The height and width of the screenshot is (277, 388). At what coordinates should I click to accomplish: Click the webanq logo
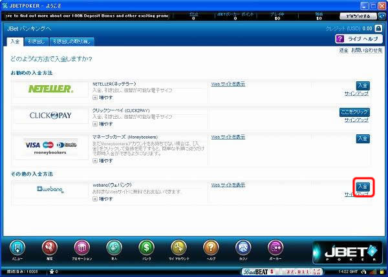50,189
